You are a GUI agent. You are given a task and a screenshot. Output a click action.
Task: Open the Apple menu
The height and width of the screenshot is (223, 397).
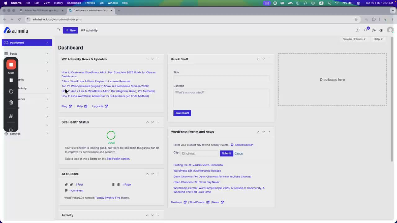coord(6,3)
